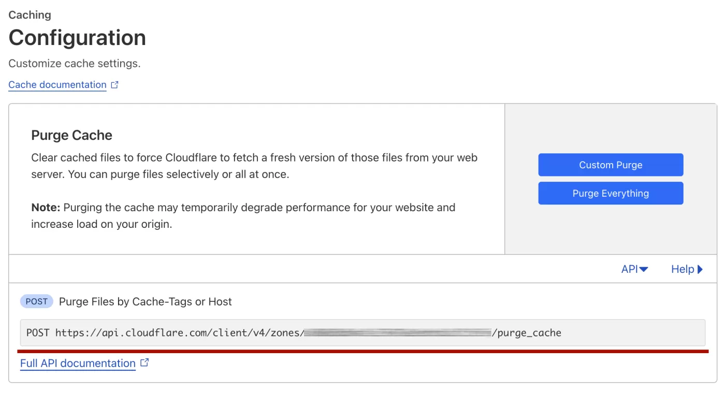Click the external-link icon beside Cache documentation
Image resolution: width=725 pixels, height=394 pixels.
point(115,84)
